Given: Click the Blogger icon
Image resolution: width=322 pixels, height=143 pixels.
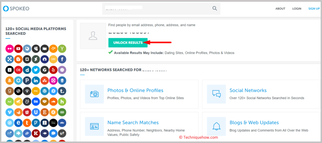Looking at the screenshot, I should point(18,59).
